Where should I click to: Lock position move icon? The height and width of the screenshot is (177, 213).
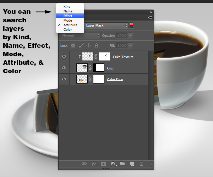pos(88,45)
